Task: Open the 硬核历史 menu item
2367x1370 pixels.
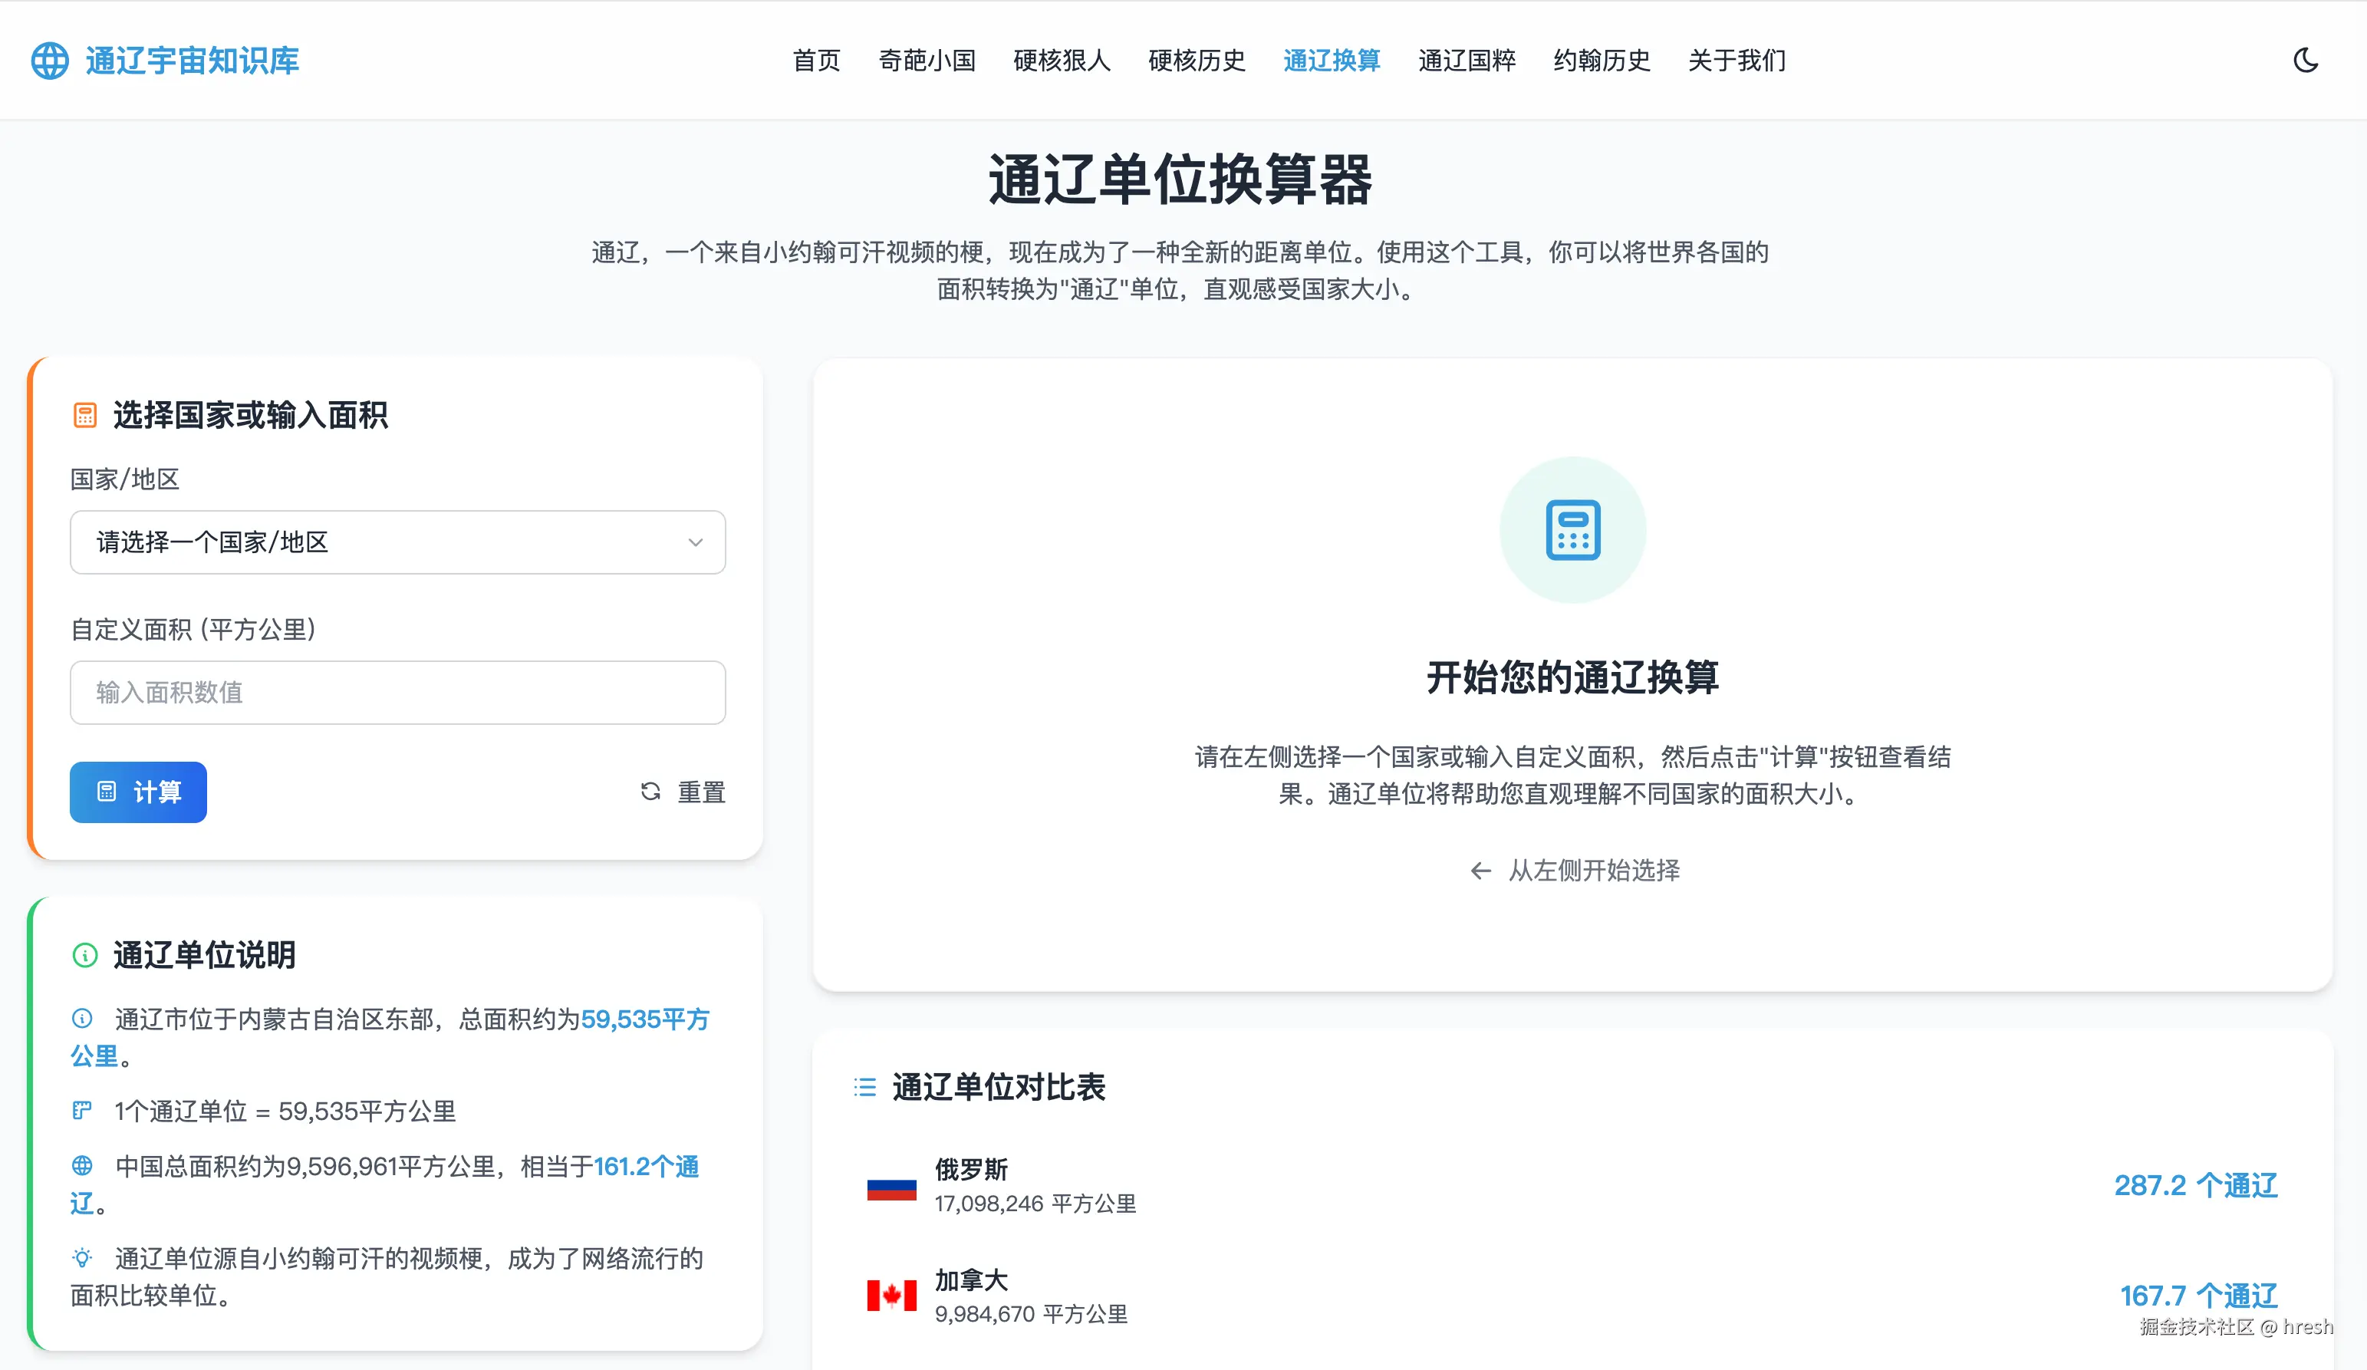Action: pyautogui.click(x=1197, y=60)
